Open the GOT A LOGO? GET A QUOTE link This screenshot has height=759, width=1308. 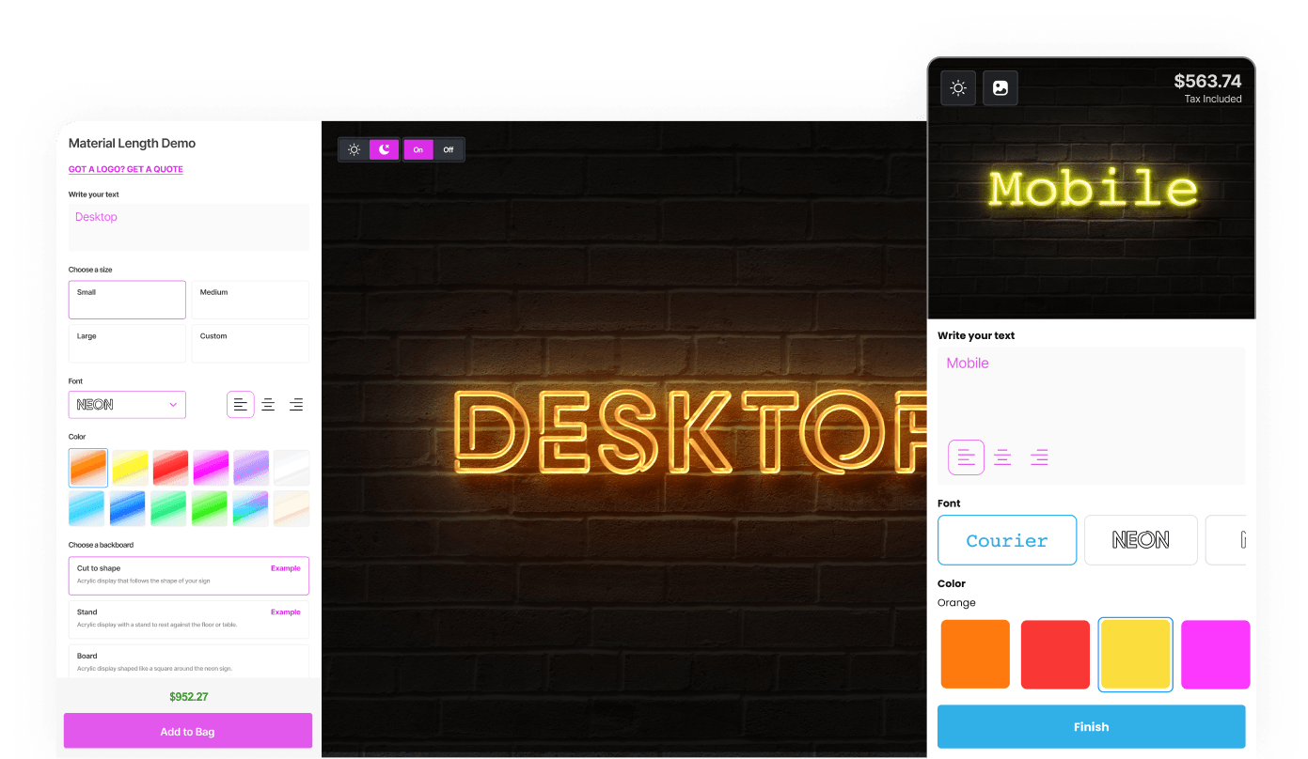click(x=125, y=169)
